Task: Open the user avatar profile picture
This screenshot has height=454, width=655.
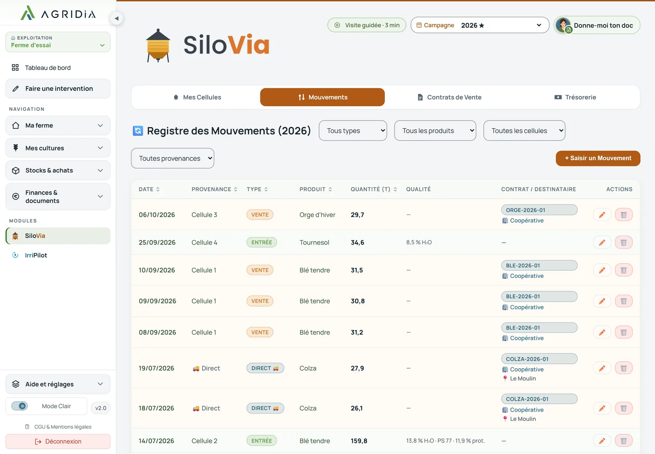Action: coord(563,25)
